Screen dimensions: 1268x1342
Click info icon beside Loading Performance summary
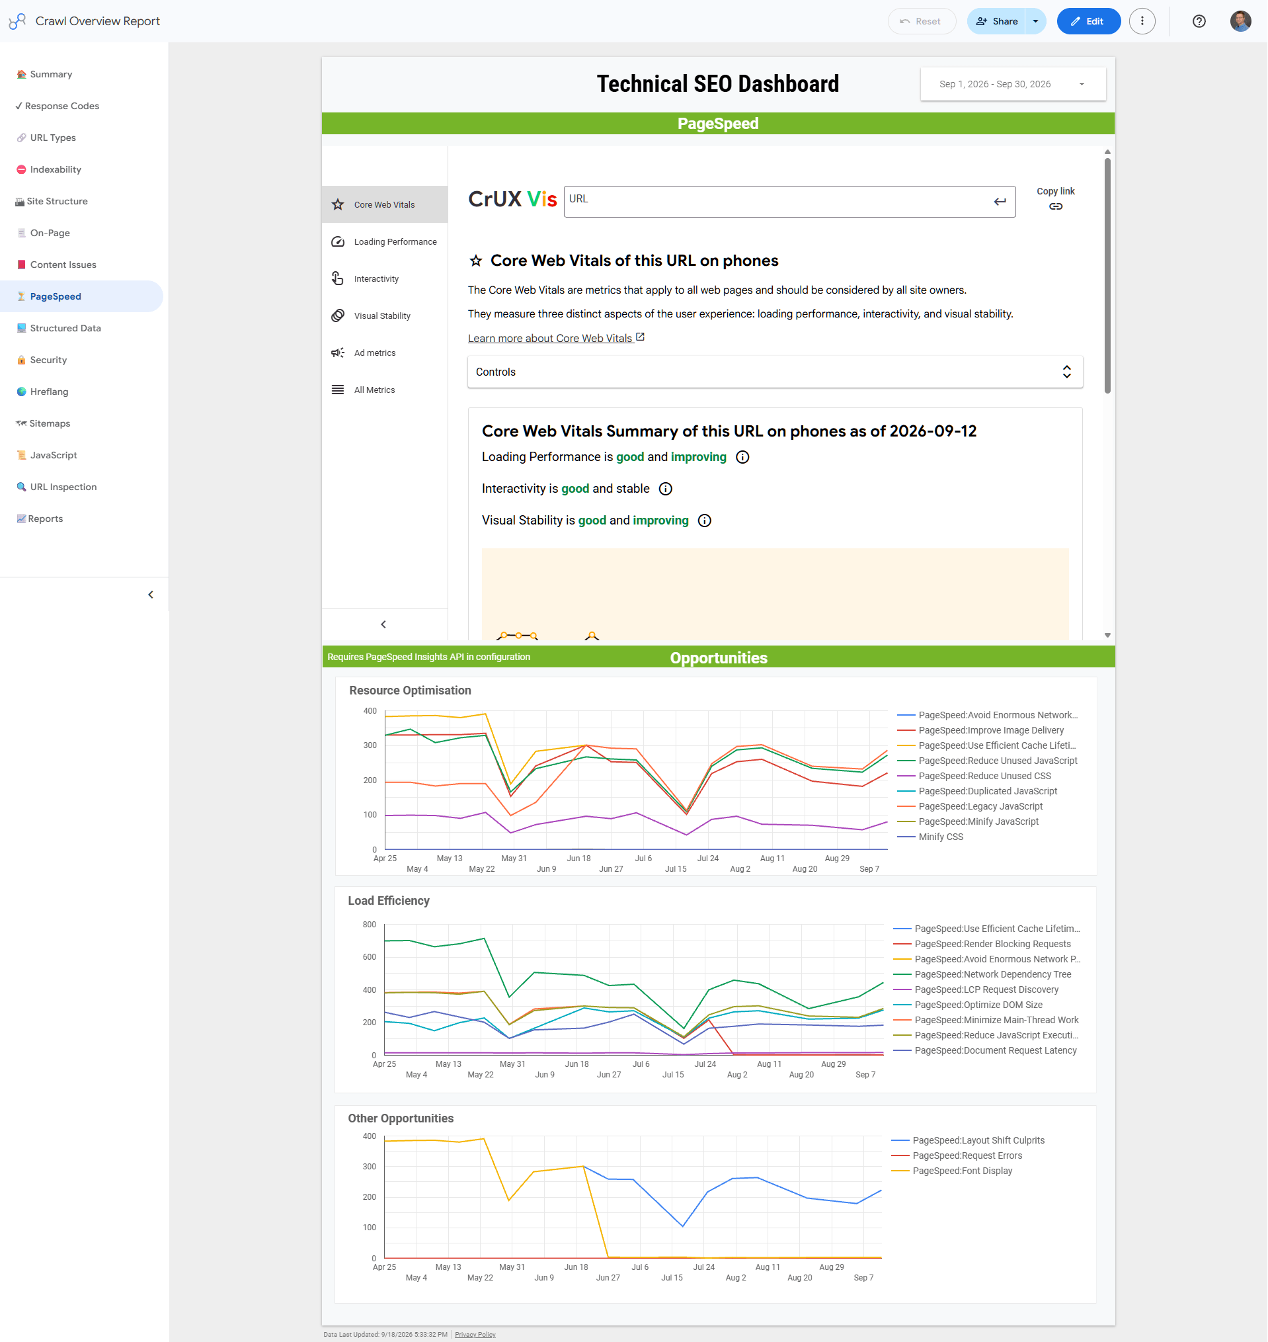pos(742,457)
